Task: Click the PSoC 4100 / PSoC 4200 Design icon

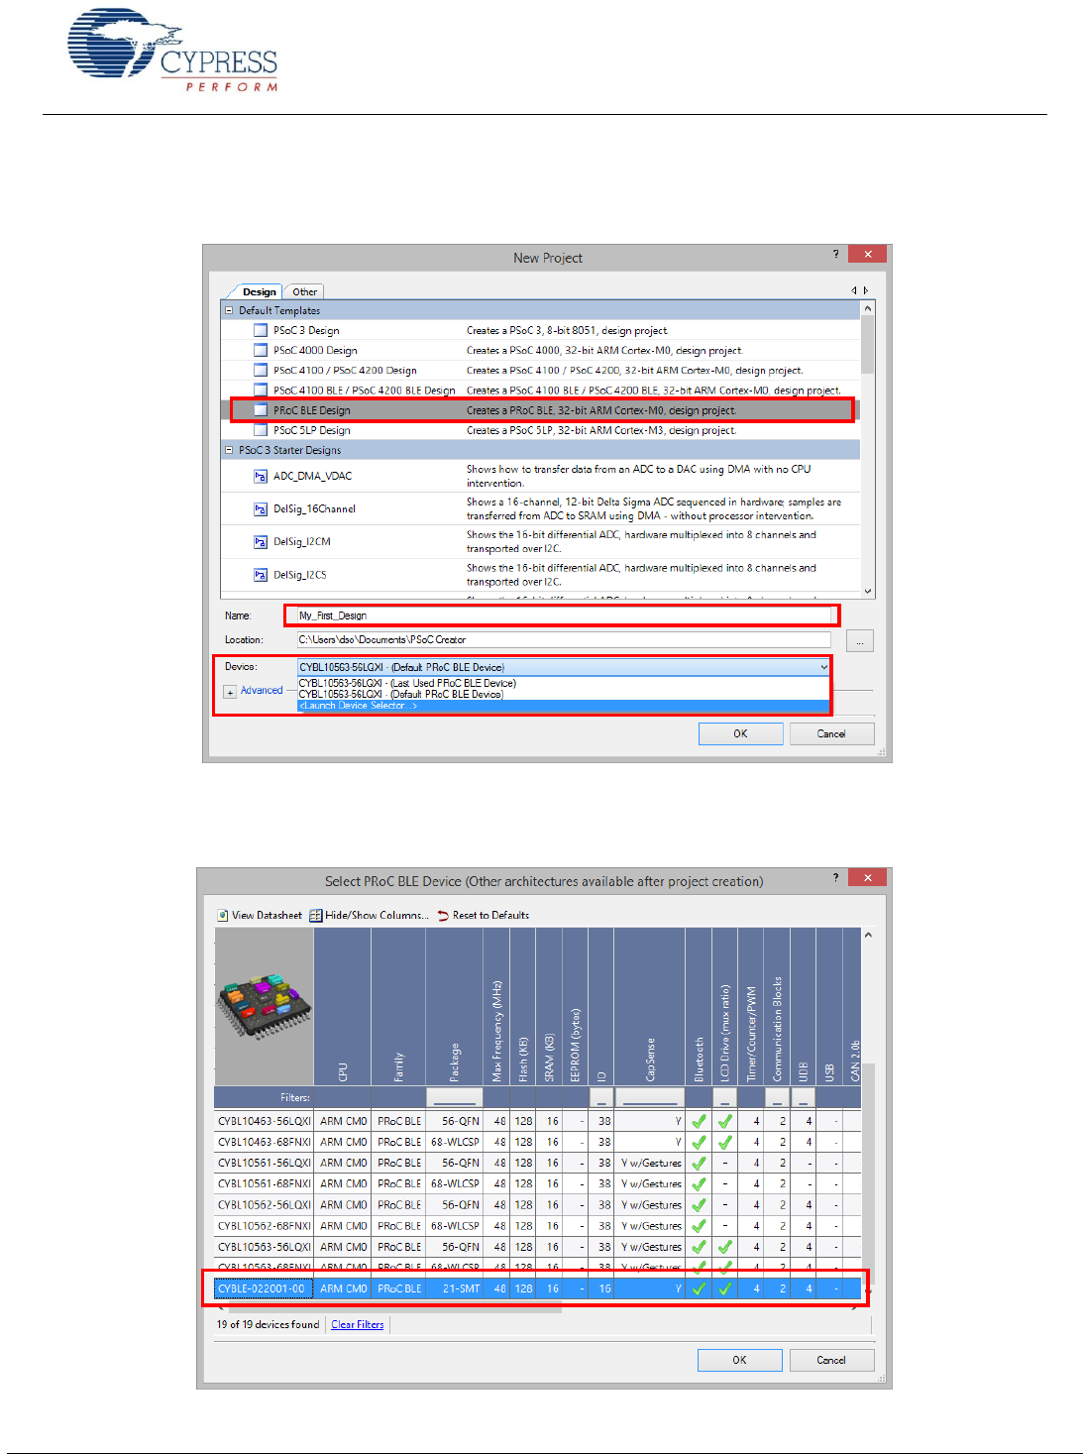Action: [x=261, y=370]
